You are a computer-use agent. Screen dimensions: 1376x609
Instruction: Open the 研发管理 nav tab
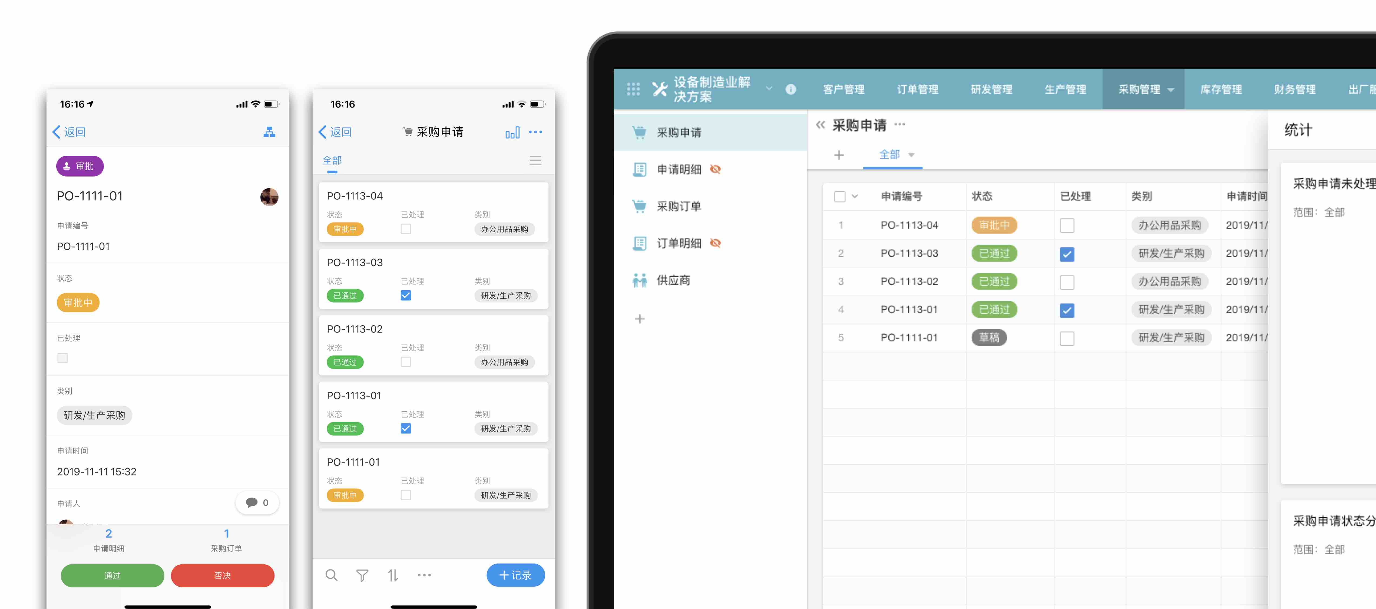[991, 89]
